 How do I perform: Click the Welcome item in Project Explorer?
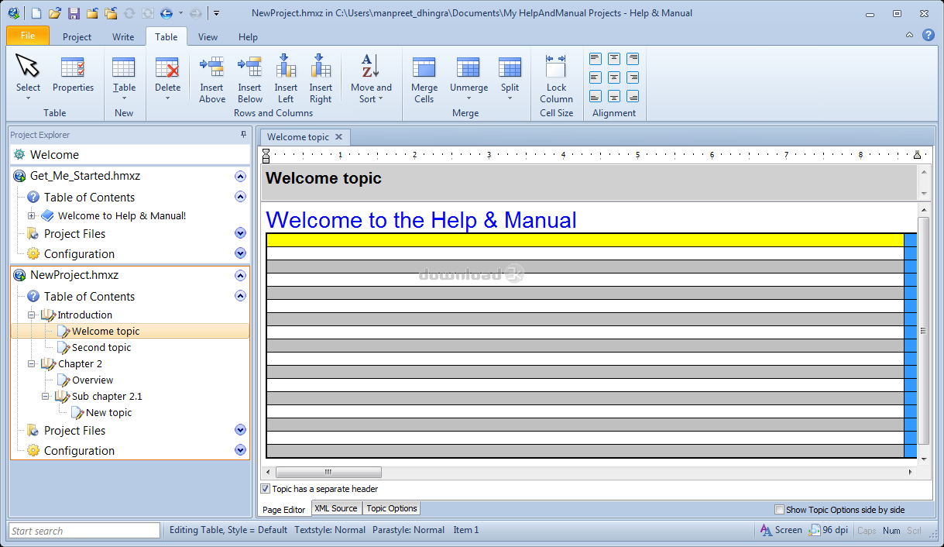[x=129, y=155]
